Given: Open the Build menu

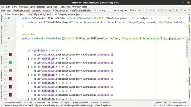Looking at the screenshot, I should click(x=49, y=7).
